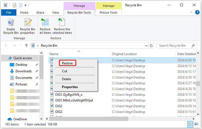The height and width of the screenshot is (129, 202).
Task: Click the blue Help question mark icon
Action: 197,12
